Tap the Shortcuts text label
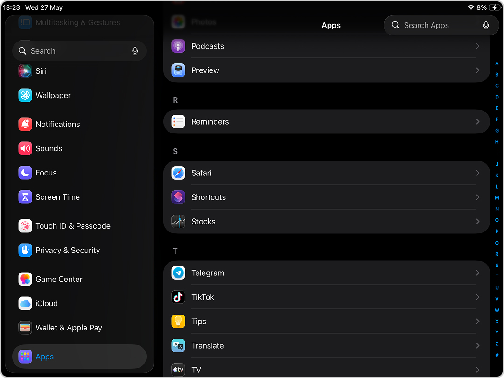Viewport: 504px width, 378px height. pyautogui.click(x=209, y=197)
